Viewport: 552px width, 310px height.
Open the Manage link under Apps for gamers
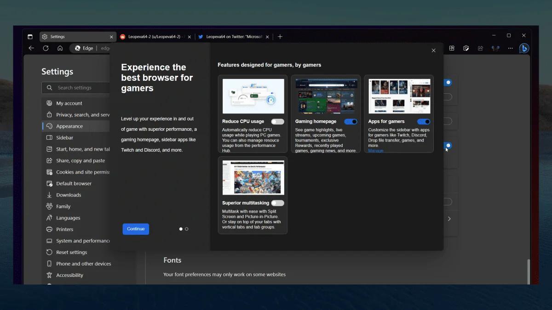[375, 150]
